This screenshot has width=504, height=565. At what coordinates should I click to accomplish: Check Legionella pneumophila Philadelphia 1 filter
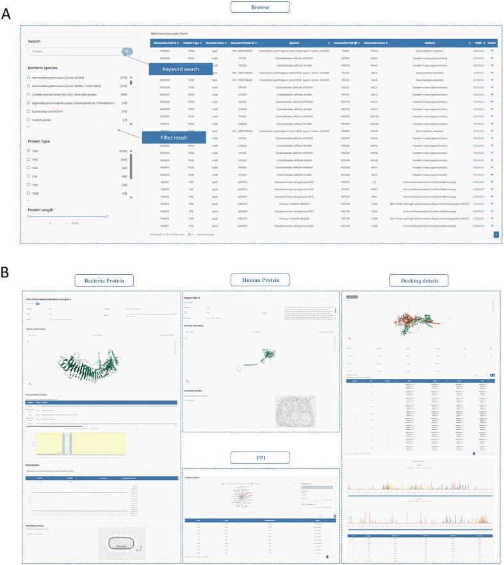[x=28, y=102]
